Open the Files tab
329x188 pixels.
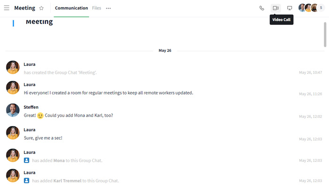[96, 8]
